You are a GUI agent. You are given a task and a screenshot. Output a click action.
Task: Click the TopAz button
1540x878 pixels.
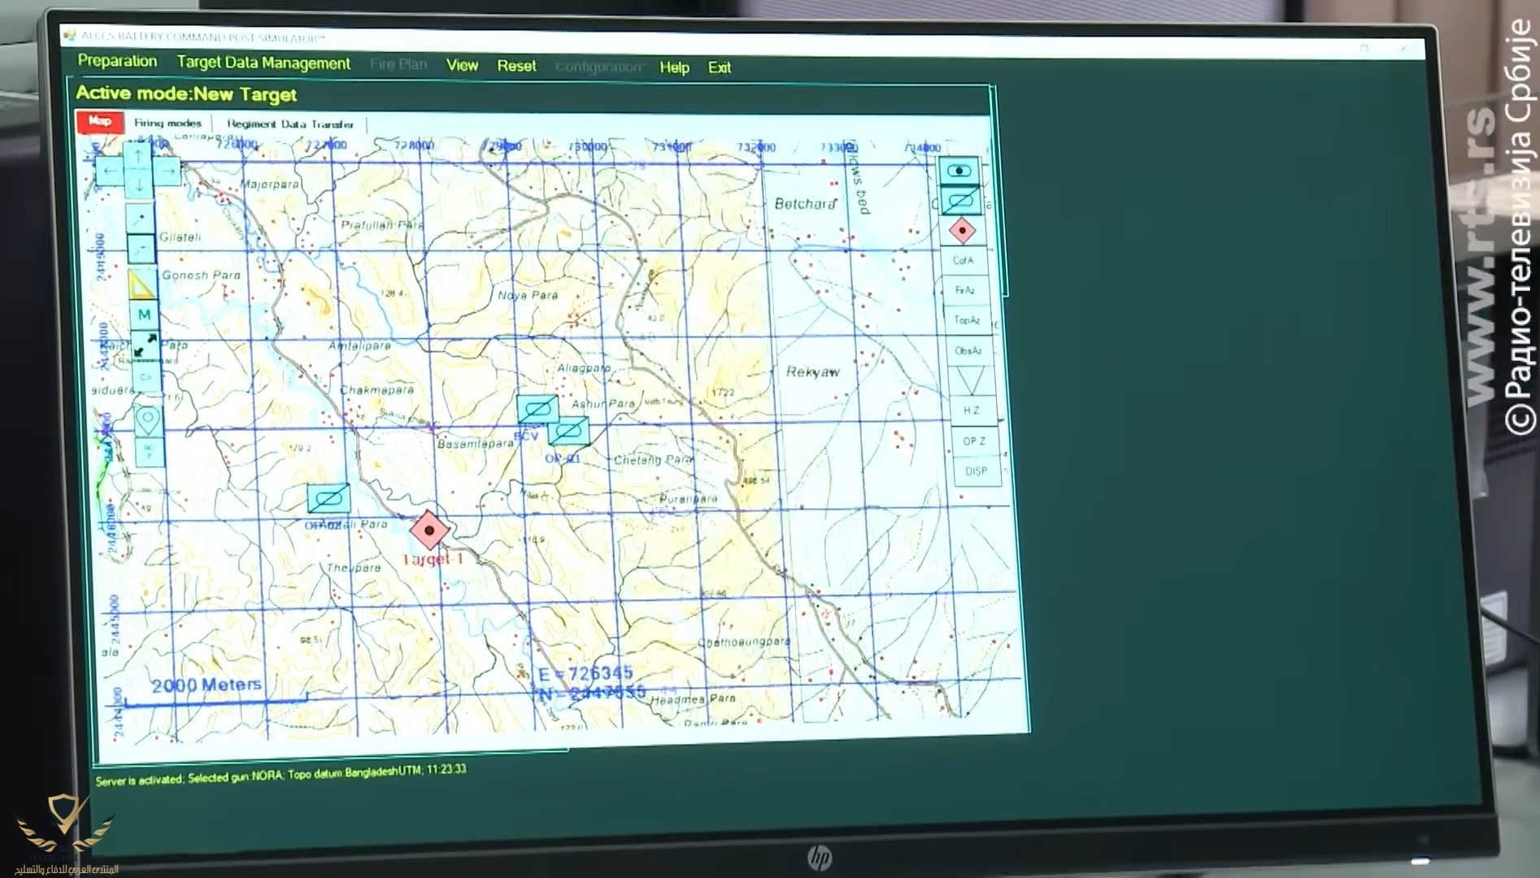(967, 320)
